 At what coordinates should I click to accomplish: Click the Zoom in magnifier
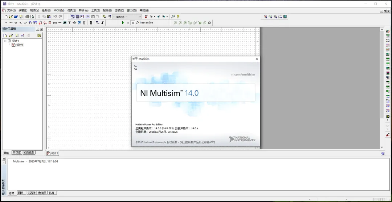[x=265, y=17]
